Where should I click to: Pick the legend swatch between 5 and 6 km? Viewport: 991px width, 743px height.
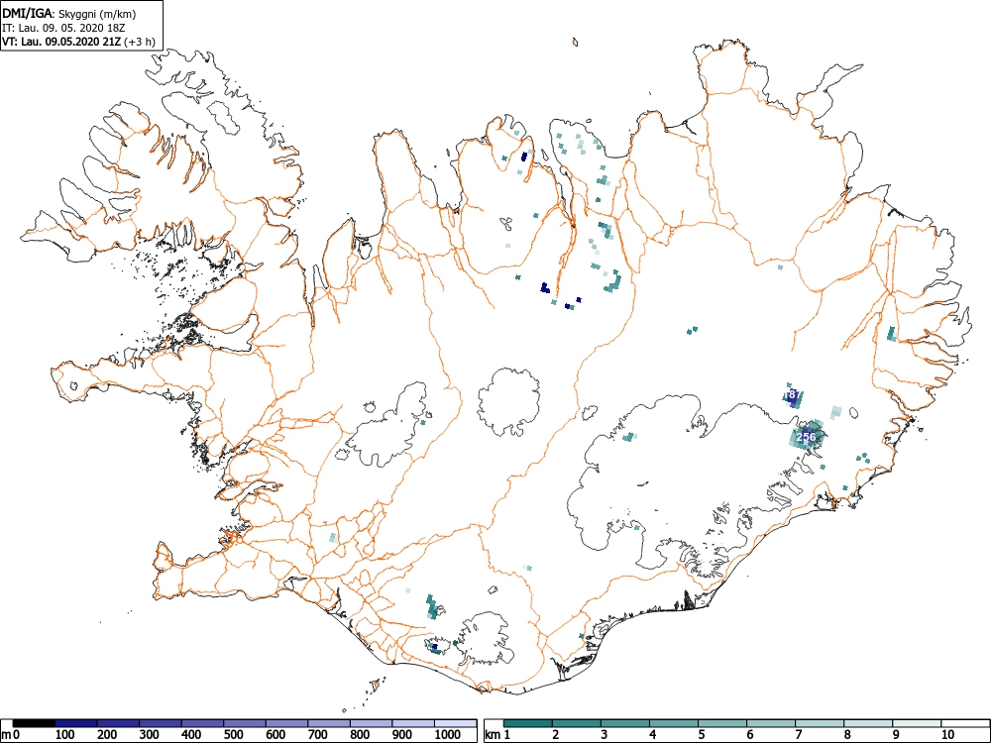[x=722, y=723]
